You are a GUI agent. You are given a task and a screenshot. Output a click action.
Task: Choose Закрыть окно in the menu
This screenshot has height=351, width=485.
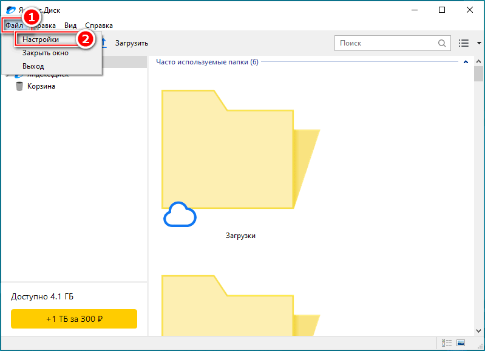(x=46, y=53)
